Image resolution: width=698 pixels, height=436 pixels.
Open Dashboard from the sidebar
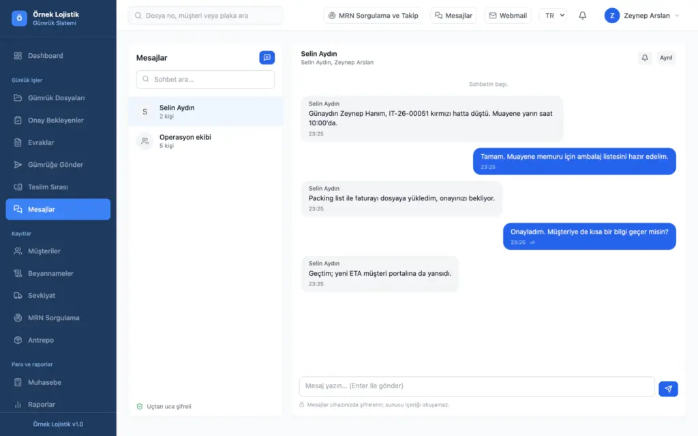[x=58, y=56]
